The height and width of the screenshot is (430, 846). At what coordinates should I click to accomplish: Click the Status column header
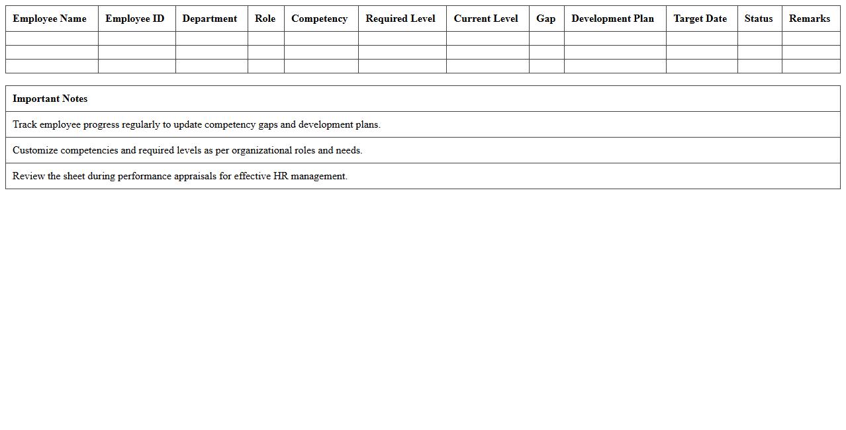[759, 19]
